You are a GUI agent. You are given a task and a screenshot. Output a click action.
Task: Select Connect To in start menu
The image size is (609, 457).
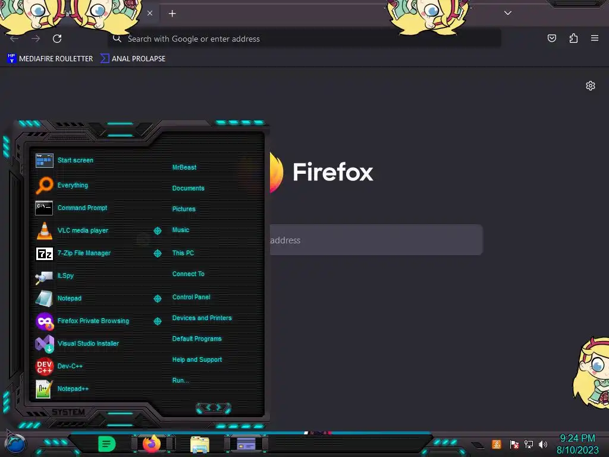click(x=189, y=274)
